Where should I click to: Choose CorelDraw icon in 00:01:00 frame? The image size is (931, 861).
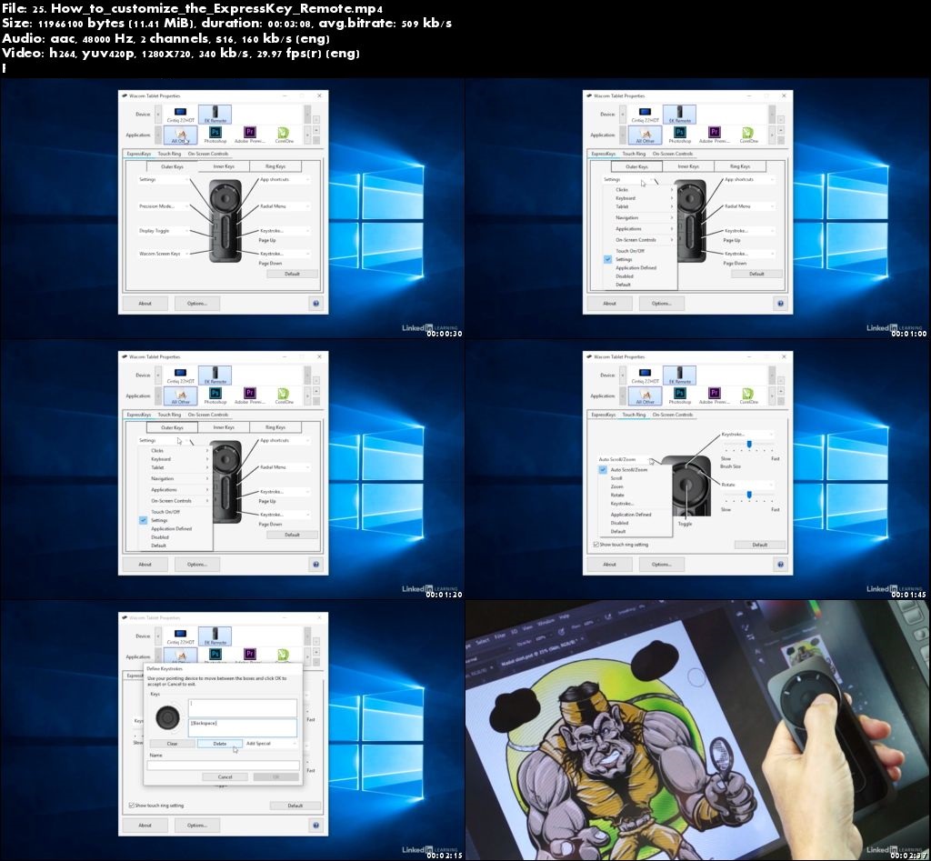749,135
